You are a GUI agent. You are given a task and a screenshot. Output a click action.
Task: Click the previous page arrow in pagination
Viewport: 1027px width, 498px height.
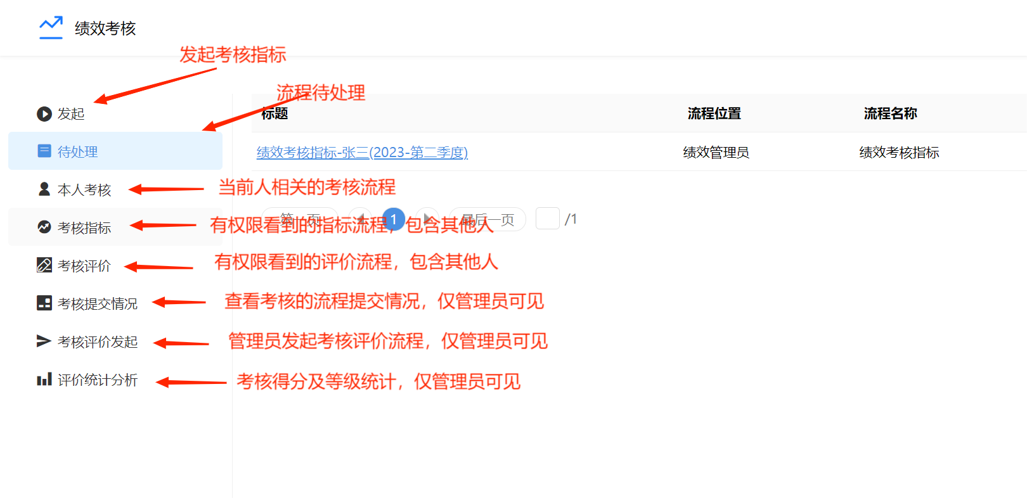[x=360, y=219]
